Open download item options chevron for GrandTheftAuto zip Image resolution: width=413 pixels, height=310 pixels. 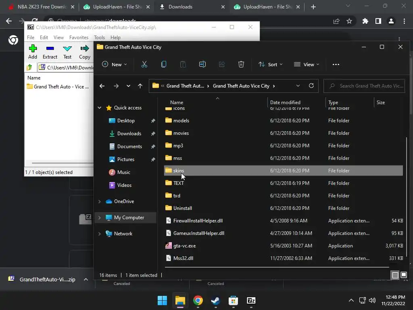pyautogui.click(x=86, y=279)
